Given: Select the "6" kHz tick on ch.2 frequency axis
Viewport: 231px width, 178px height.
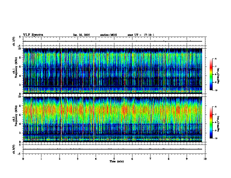Looking at the screenshot, I should click(x=20, y=115).
